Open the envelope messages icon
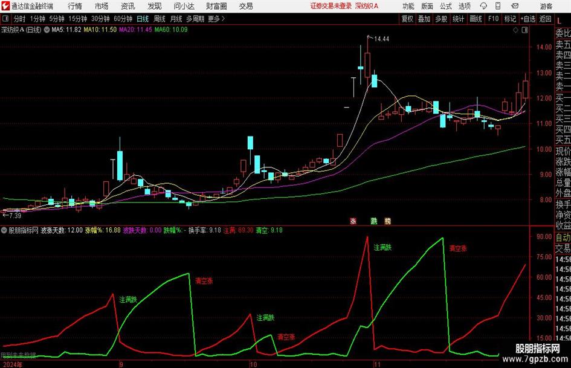 point(515,6)
